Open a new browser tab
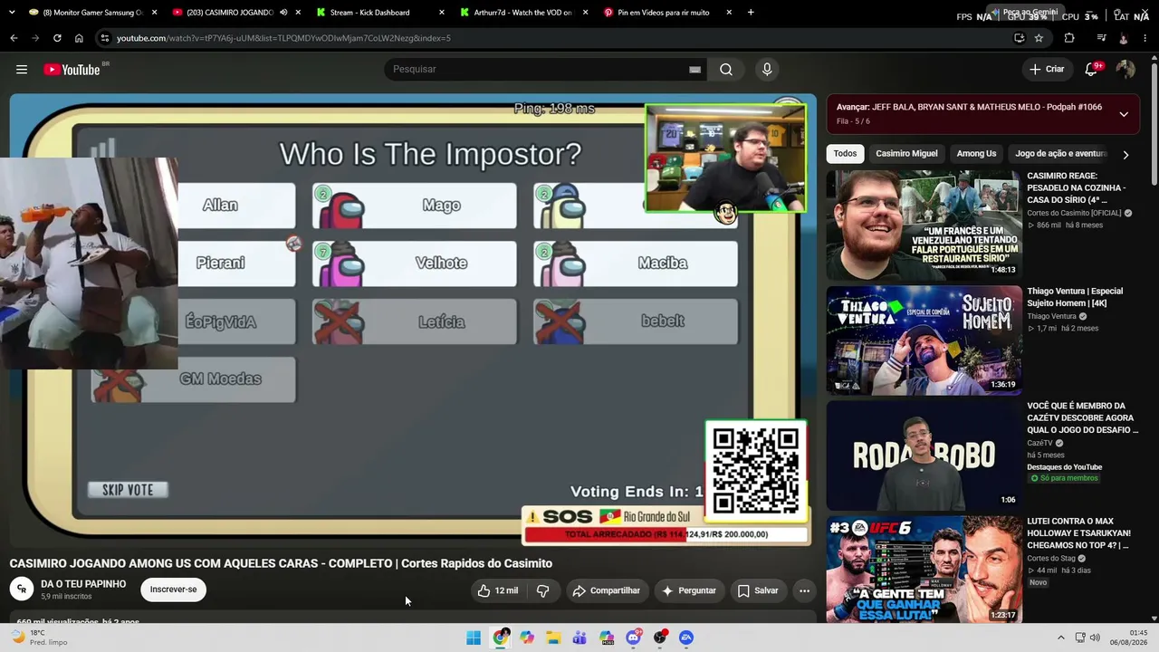 751,13
